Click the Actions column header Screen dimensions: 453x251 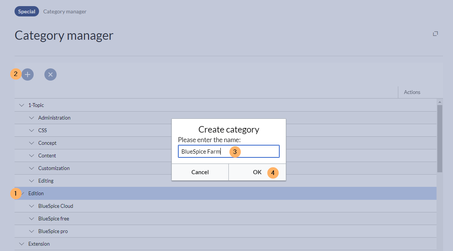coord(412,92)
